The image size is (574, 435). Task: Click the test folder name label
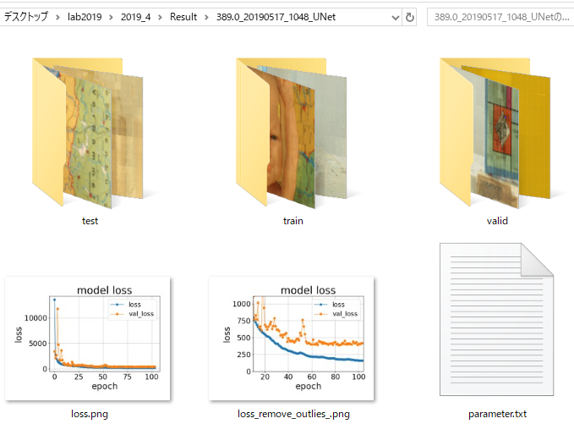coord(90,221)
